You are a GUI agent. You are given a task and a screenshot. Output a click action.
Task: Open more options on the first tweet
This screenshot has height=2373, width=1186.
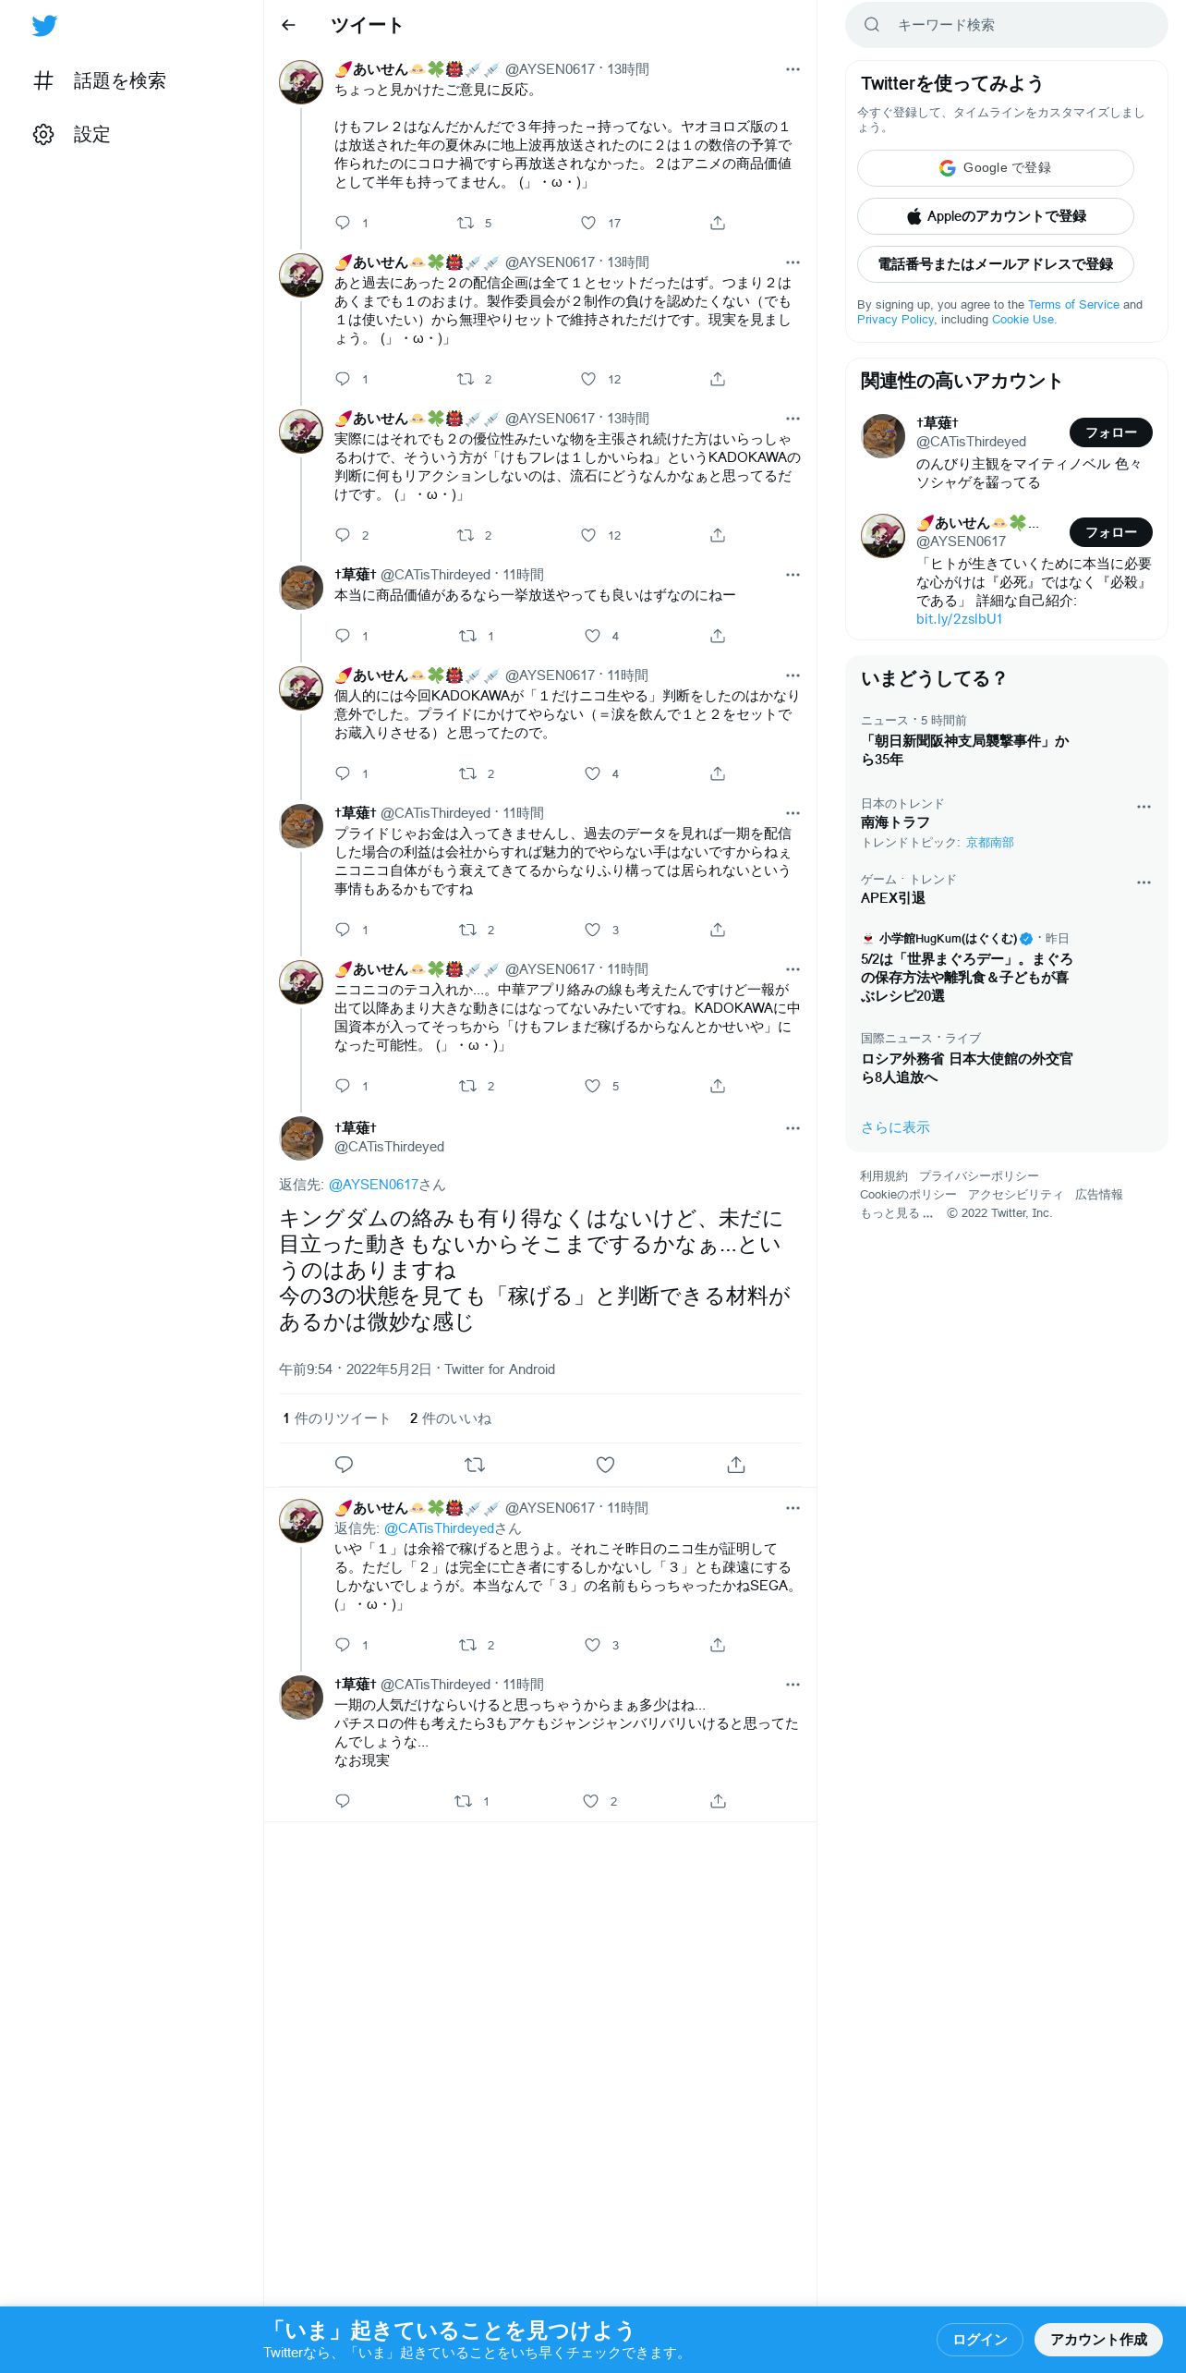(793, 69)
